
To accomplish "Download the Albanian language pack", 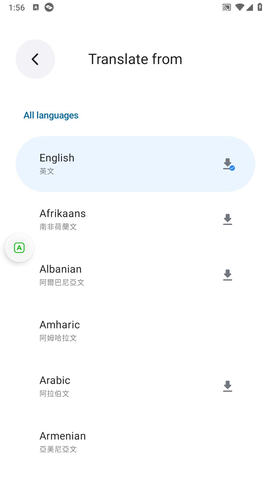I will point(228,274).
